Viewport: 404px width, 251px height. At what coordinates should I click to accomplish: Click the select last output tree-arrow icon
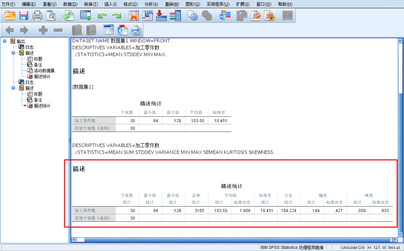pos(225,16)
